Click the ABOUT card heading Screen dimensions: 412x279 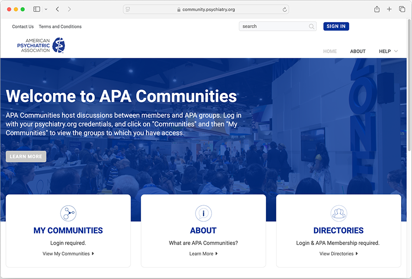(x=203, y=230)
